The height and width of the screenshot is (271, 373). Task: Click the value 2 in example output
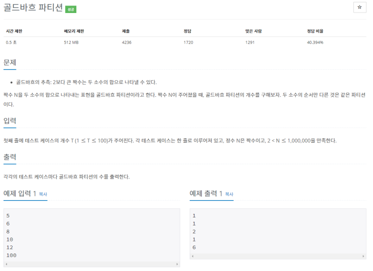[x=194, y=231]
